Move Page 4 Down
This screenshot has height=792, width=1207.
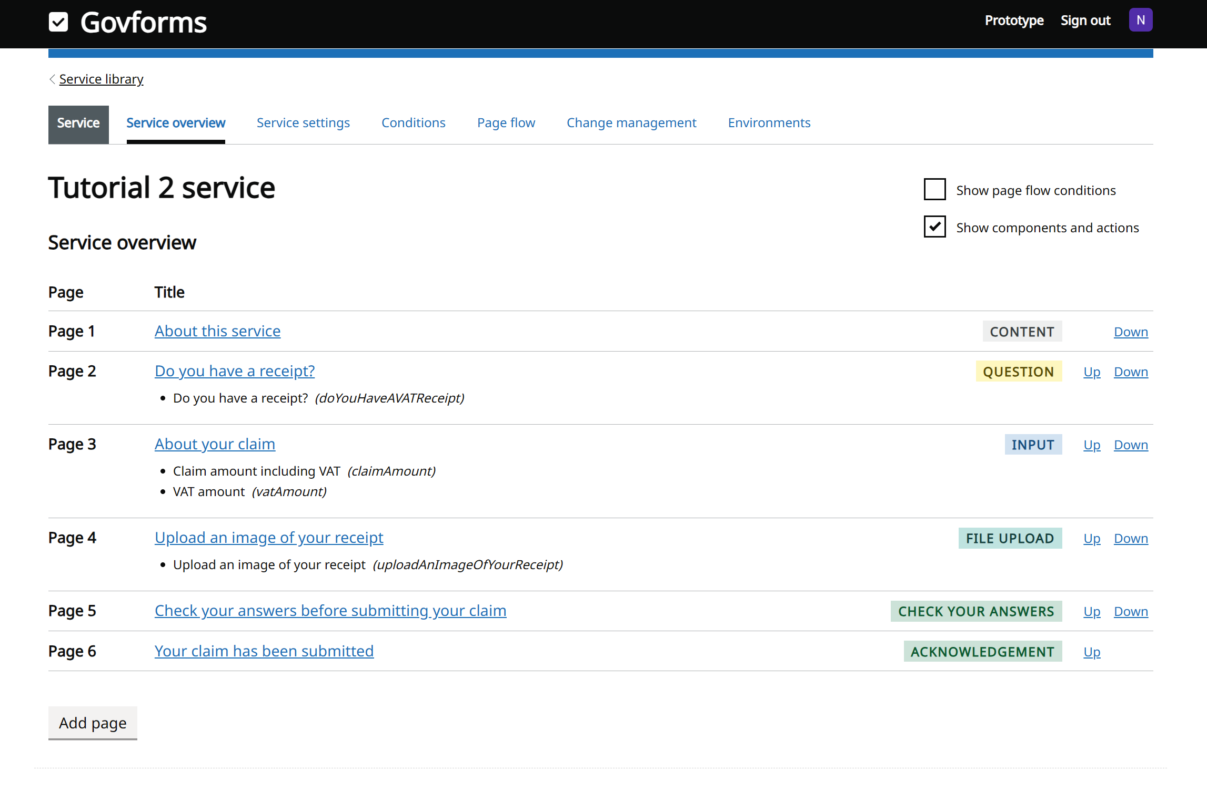(x=1131, y=539)
